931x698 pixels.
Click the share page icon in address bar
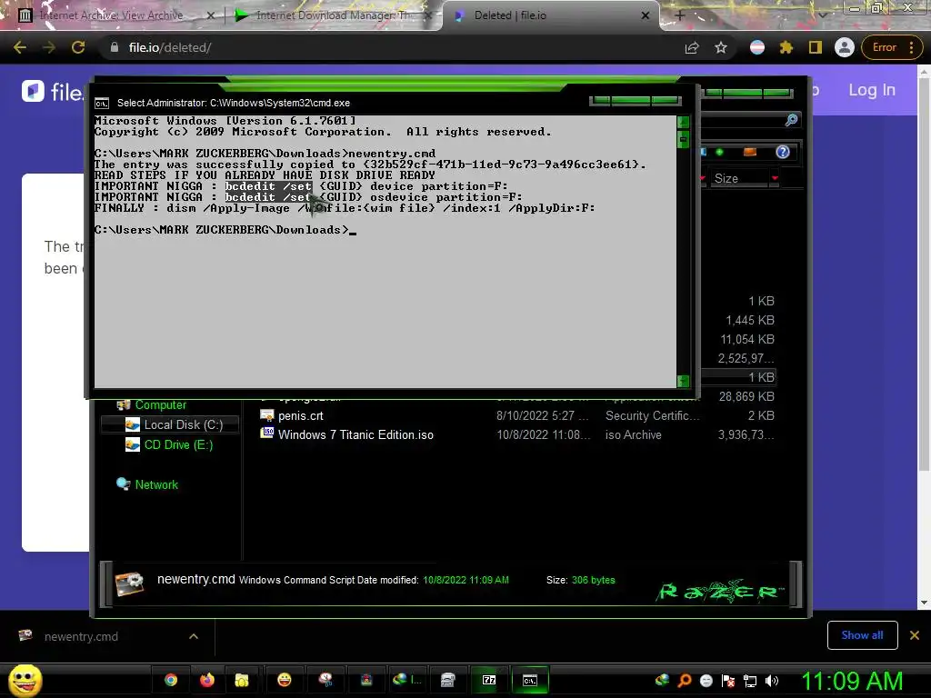692,47
